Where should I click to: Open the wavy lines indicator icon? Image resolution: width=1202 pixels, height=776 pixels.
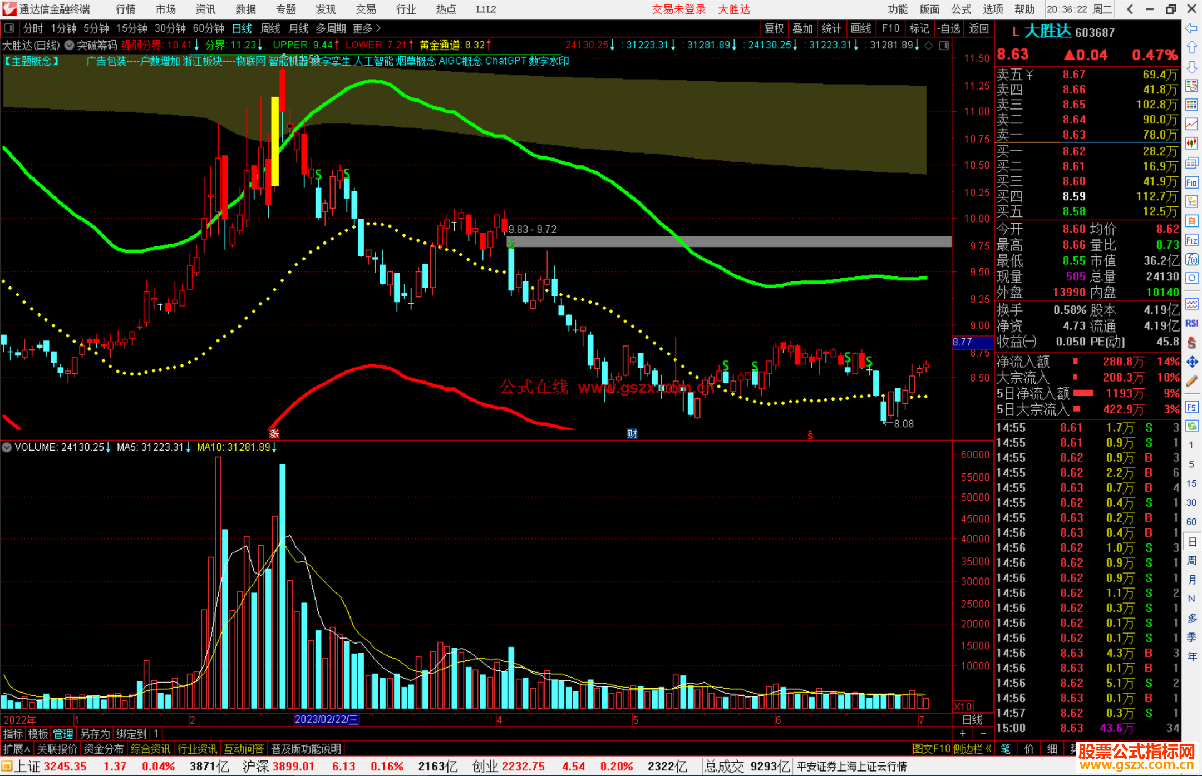pos(1191,304)
